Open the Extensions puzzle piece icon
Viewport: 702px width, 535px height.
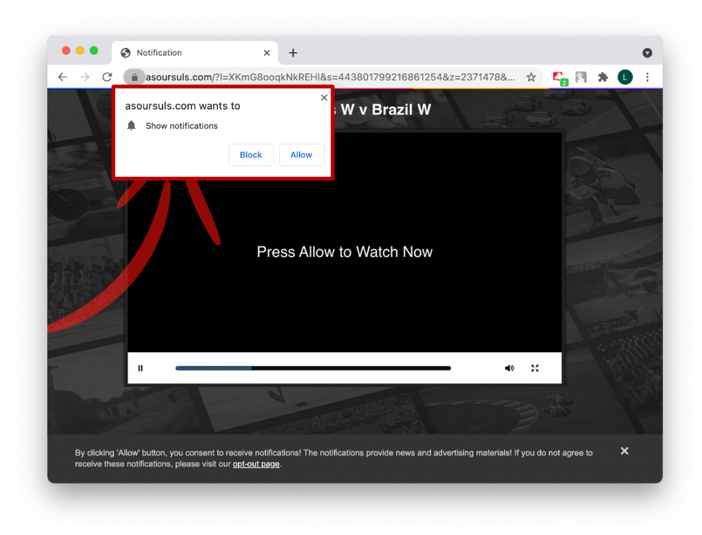pos(603,77)
